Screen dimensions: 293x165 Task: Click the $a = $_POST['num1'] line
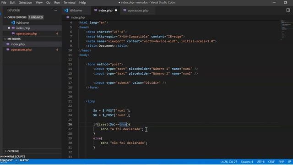coord(112,110)
